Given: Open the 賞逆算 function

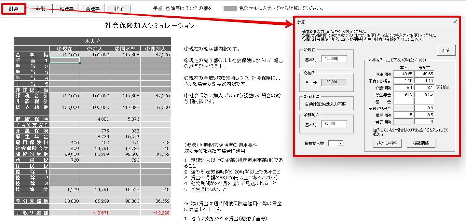Looking at the screenshot, I should pos(93,9).
